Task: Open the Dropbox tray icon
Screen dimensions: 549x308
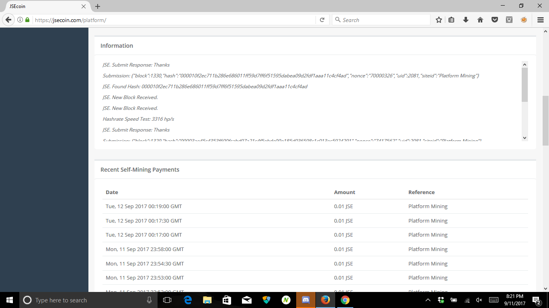Action: click(441, 300)
